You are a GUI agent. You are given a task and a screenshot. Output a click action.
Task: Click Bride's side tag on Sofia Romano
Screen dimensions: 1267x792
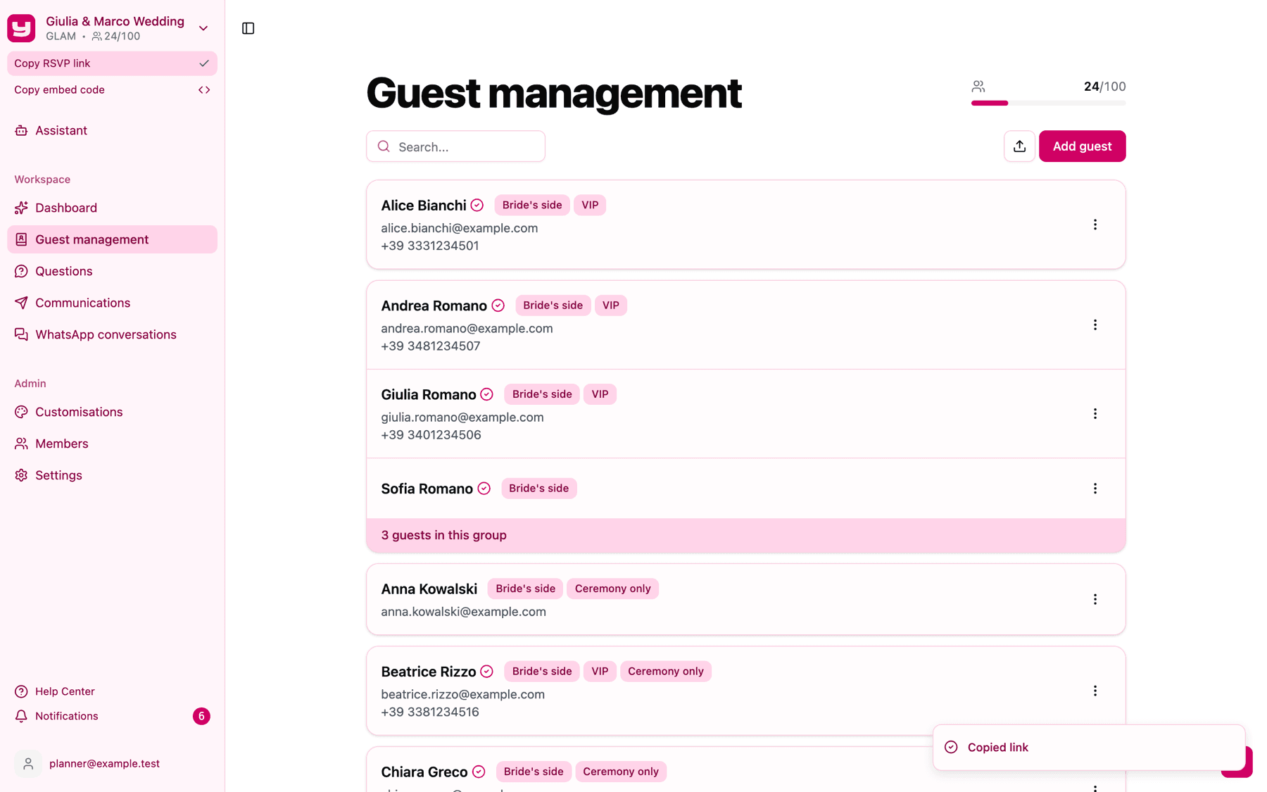pos(538,489)
